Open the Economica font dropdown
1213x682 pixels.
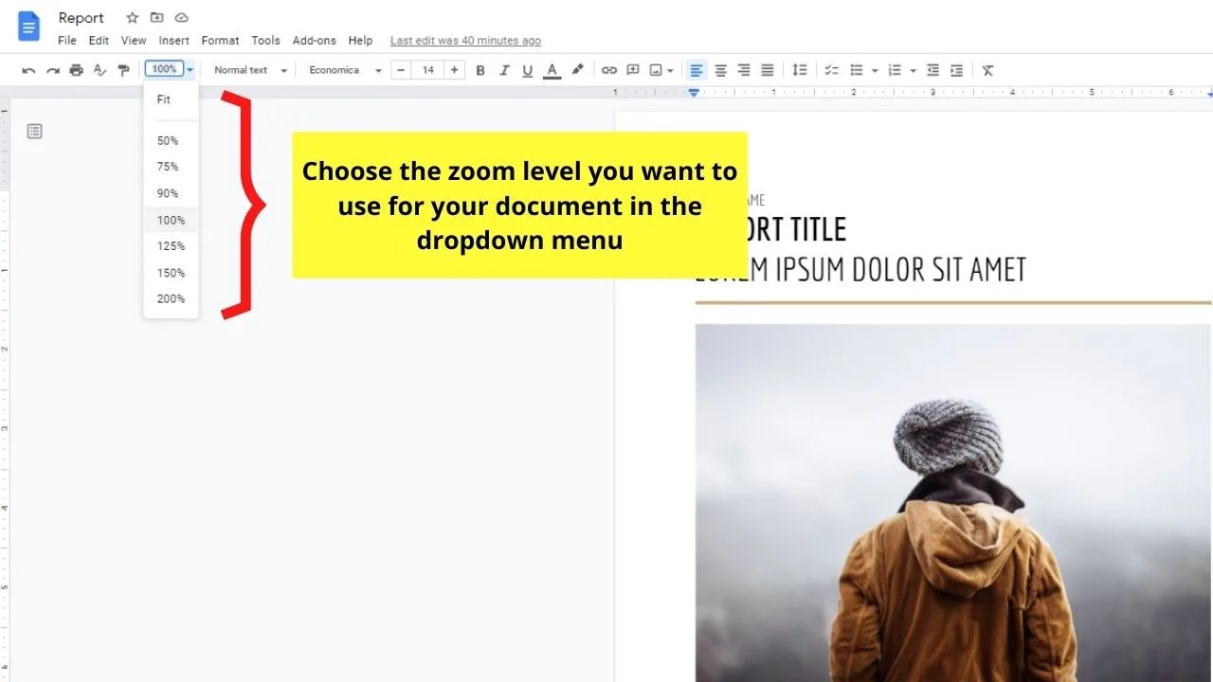click(x=344, y=69)
